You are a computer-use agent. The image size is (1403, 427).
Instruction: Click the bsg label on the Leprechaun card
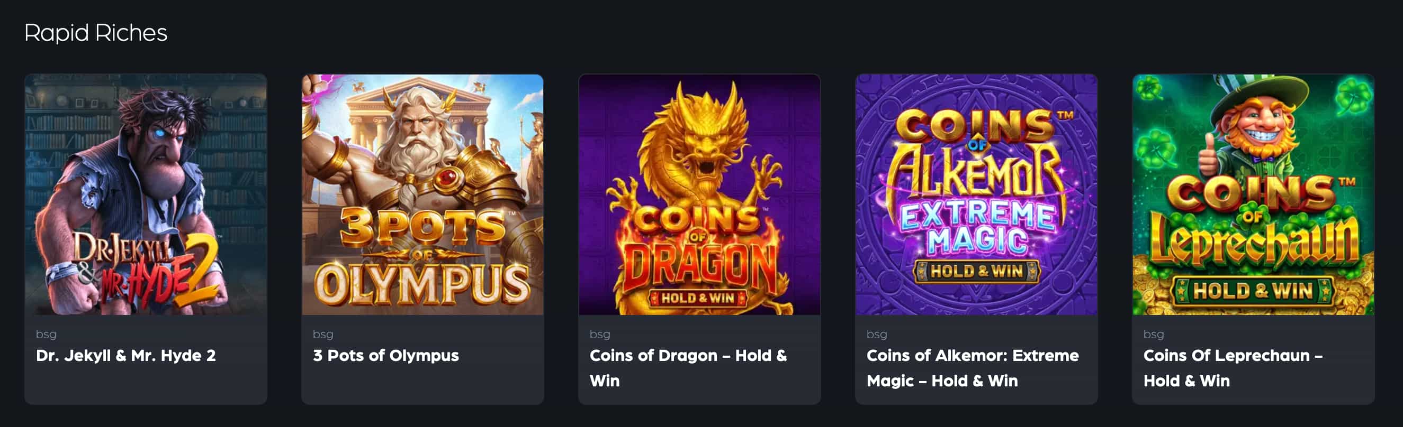tap(1154, 334)
